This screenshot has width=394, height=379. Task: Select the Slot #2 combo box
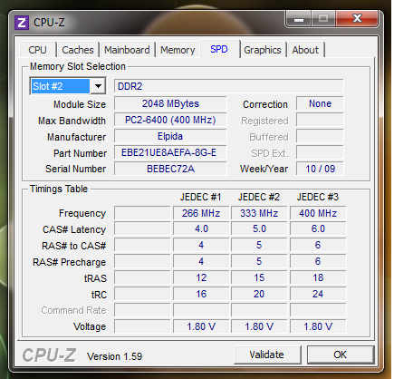click(68, 86)
